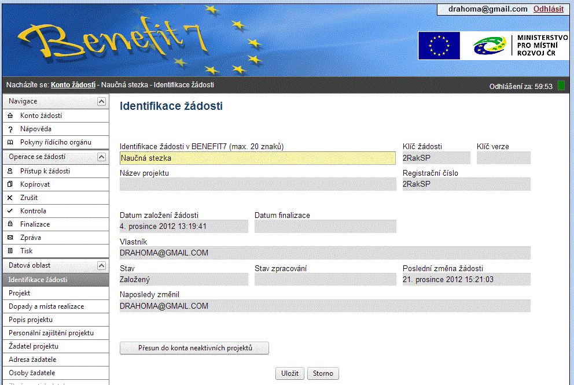This screenshot has width=574, height=385.
Task: Click the green session status indicator
Action: 561,86
